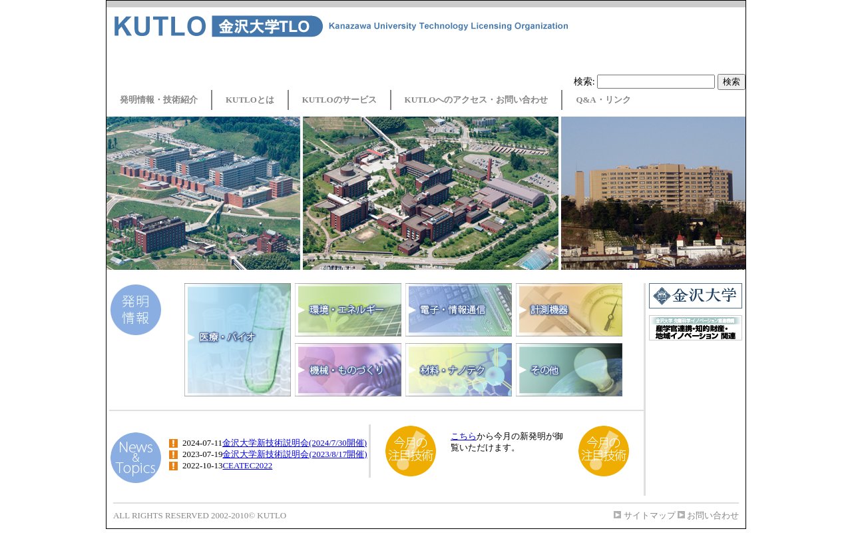Open the 機械・ものづくり category tile
This screenshot has width=852, height=533.
click(348, 370)
